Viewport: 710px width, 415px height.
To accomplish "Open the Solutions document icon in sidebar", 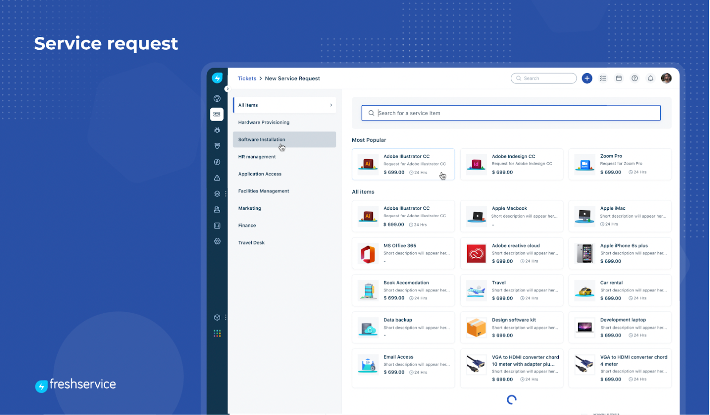I will coord(217,209).
